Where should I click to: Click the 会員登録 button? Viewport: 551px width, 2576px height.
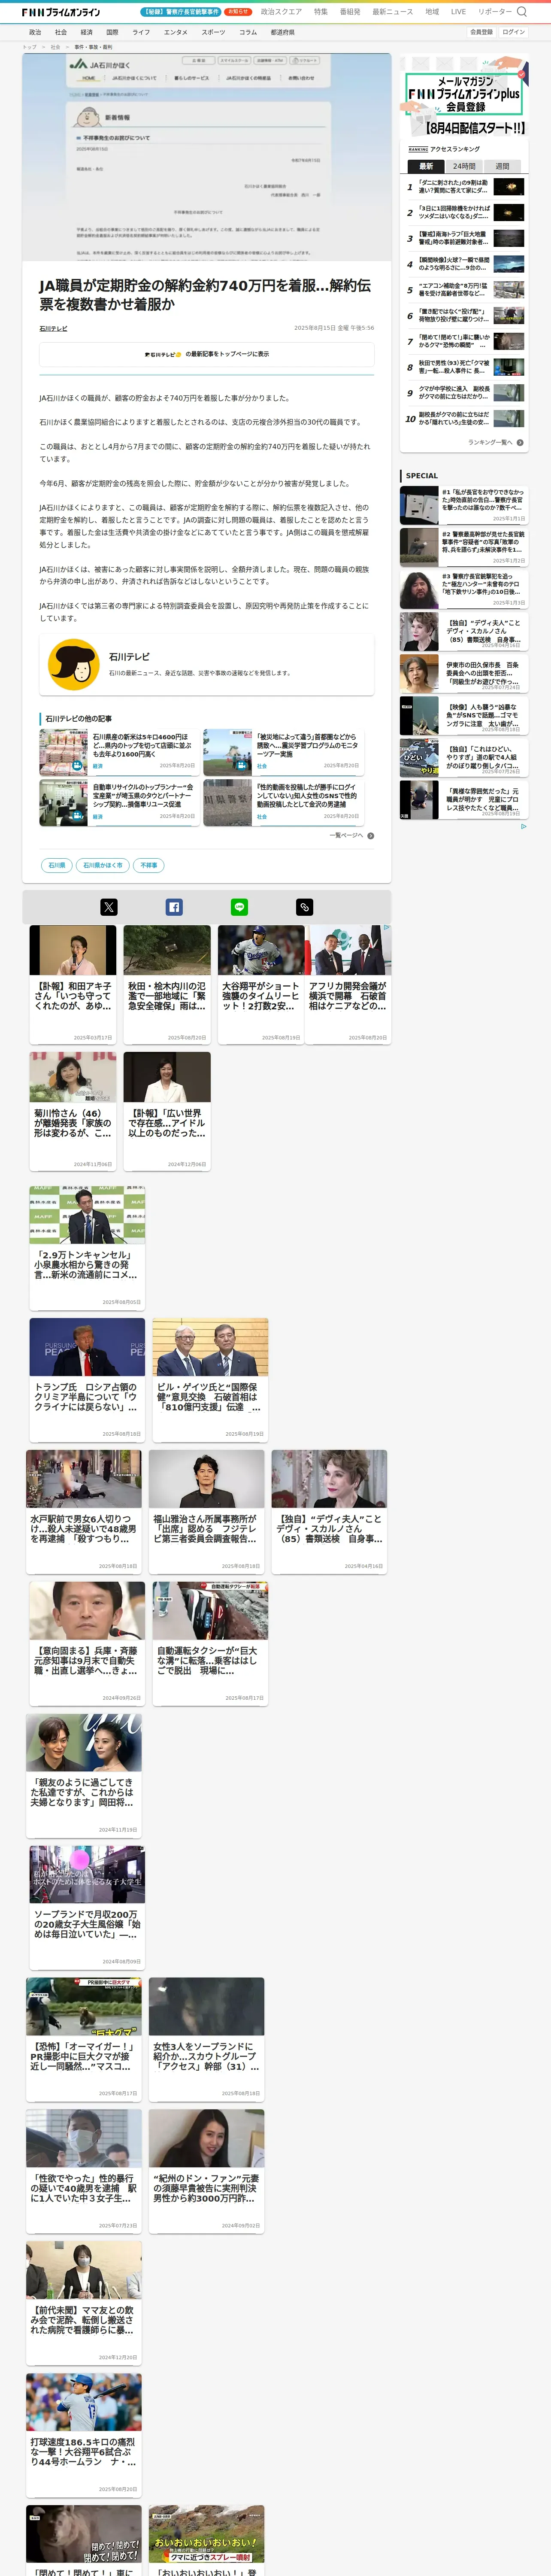tap(481, 32)
